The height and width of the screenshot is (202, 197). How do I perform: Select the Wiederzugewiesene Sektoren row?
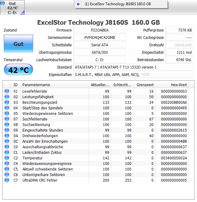[x=96, y=113]
